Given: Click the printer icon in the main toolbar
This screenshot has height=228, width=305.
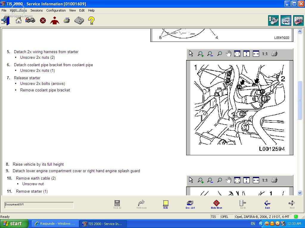Looking at the screenshot, I should [67, 20].
